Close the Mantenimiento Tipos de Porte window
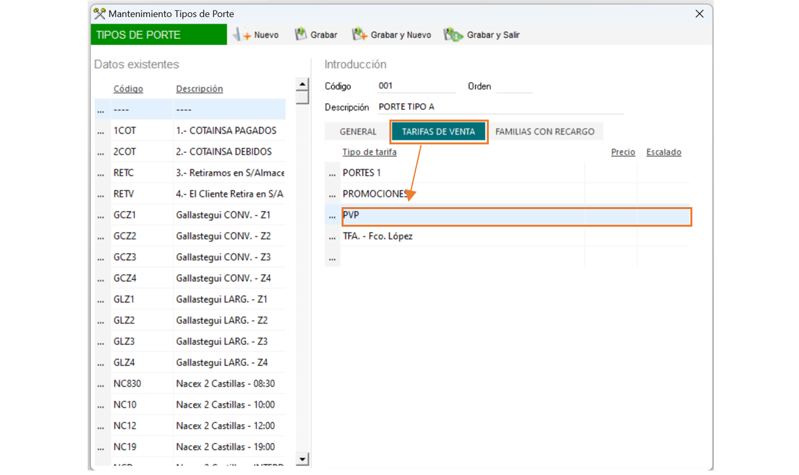 coord(700,14)
